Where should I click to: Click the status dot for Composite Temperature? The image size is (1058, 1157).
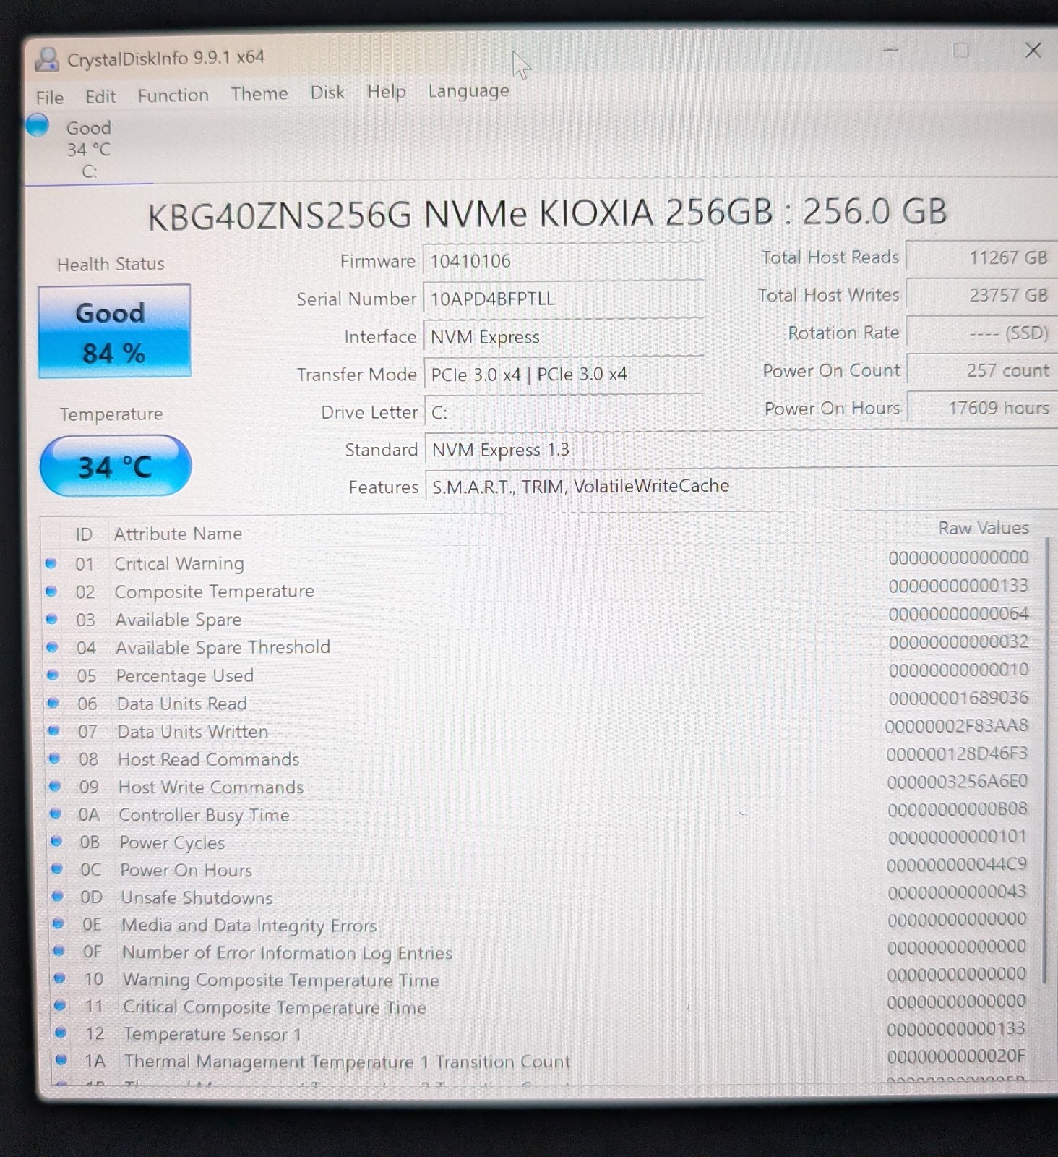tap(51, 591)
